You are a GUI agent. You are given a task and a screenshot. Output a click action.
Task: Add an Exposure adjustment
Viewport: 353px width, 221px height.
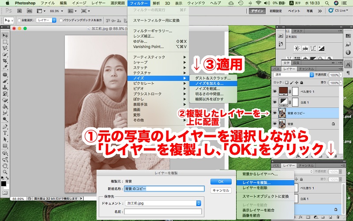pyautogui.click(x=321, y=48)
